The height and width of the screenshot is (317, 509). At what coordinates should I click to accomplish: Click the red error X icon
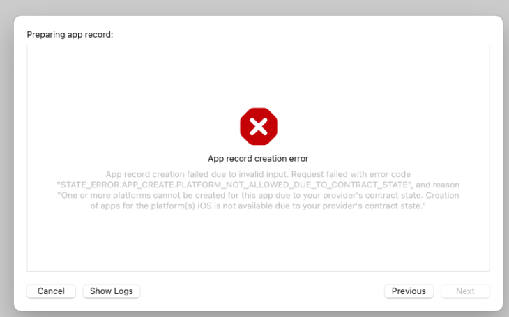258,126
